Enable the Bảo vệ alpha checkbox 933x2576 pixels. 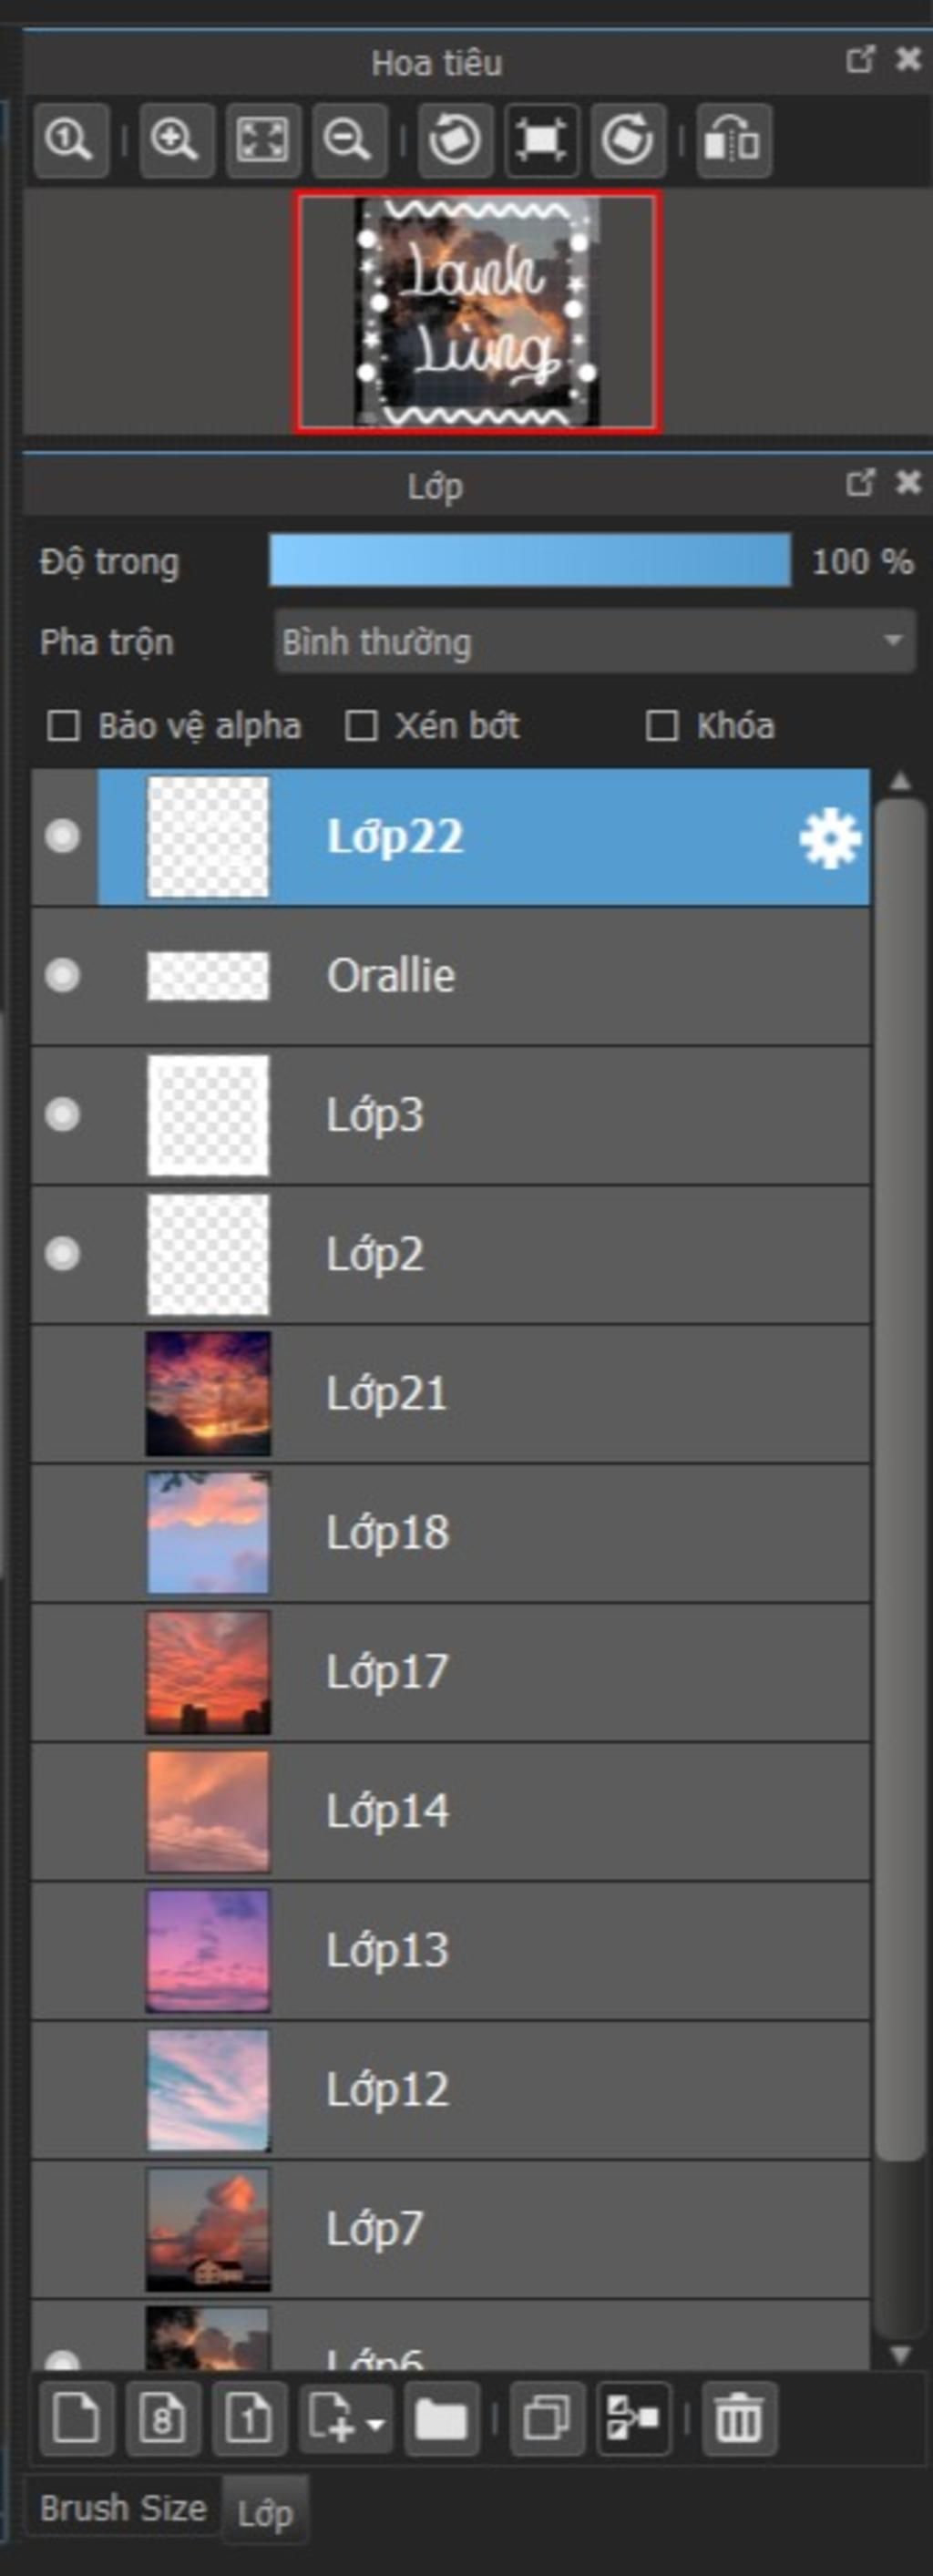(x=64, y=726)
